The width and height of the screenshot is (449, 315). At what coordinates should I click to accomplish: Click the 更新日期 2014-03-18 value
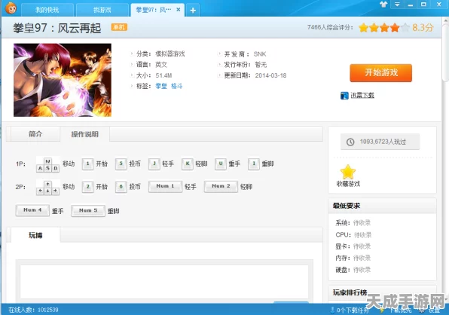tap(270, 75)
